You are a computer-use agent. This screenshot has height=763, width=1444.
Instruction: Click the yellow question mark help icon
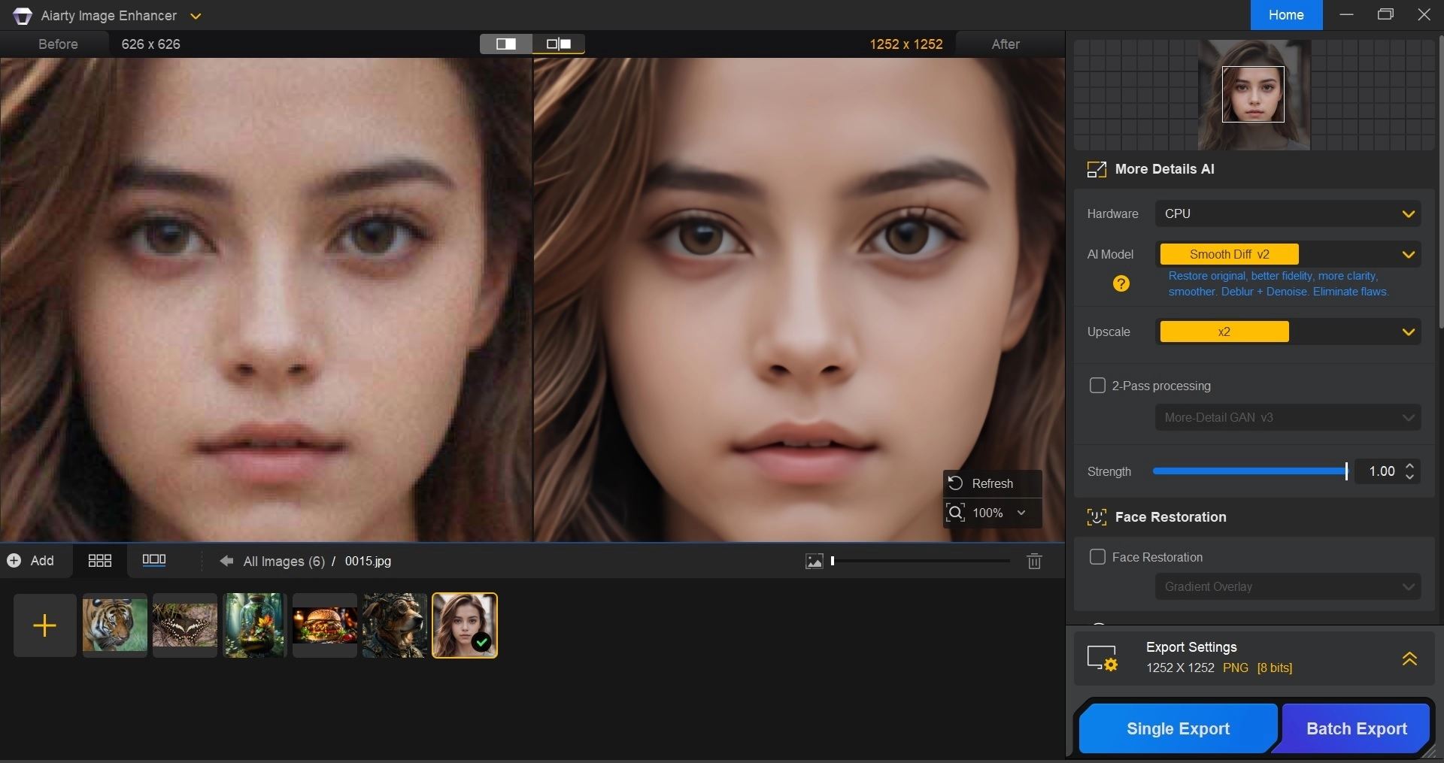click(x=1121, y=283)
